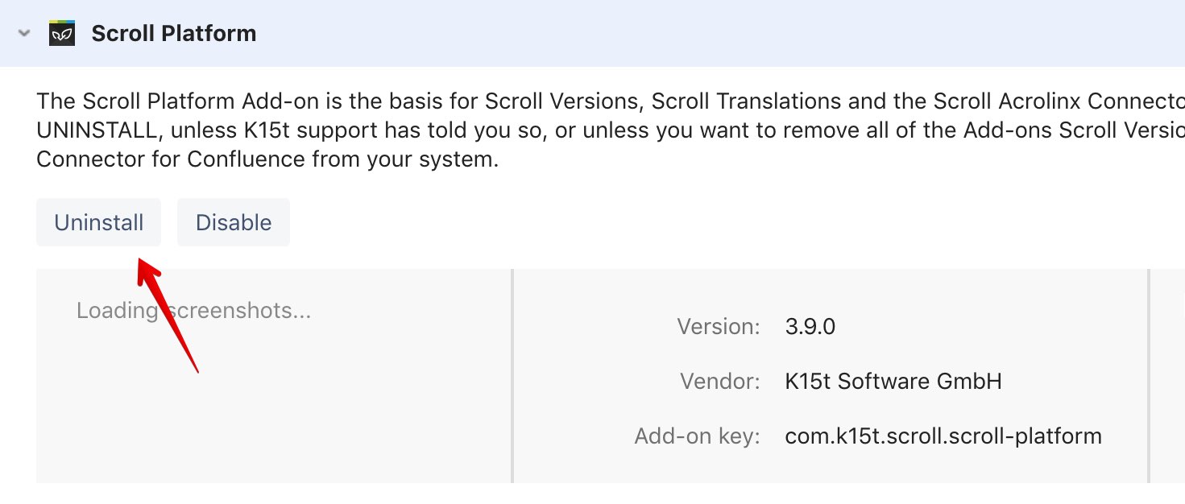Click the Add-on key label
This screenshot has height=504, width=1185.
[x=697, y=436]
